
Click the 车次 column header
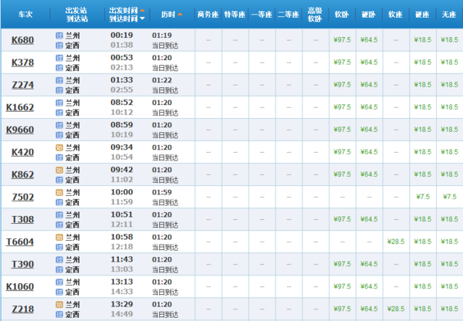[x=23, y=15]
